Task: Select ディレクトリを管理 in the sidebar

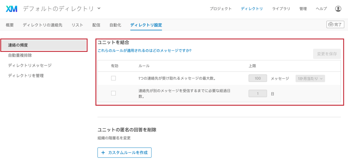Action: [26, 75]
